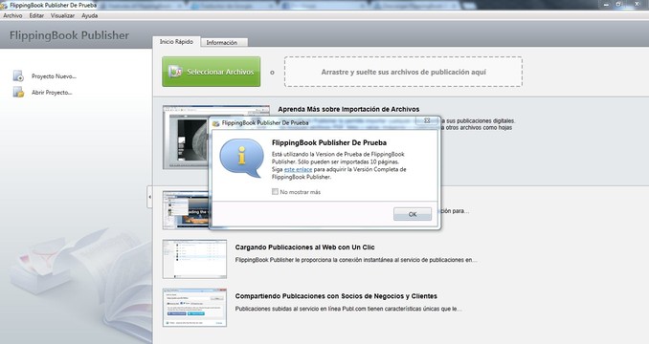Open the Editar menu
Screen dimensions: 649x344
[36, 15]
